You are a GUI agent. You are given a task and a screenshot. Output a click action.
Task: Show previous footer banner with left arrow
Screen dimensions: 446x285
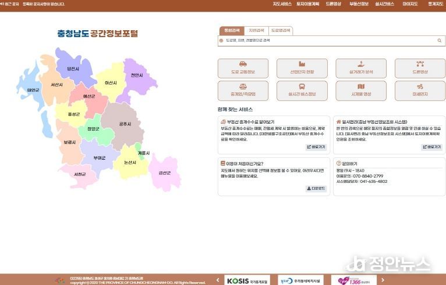coord(218,280)
